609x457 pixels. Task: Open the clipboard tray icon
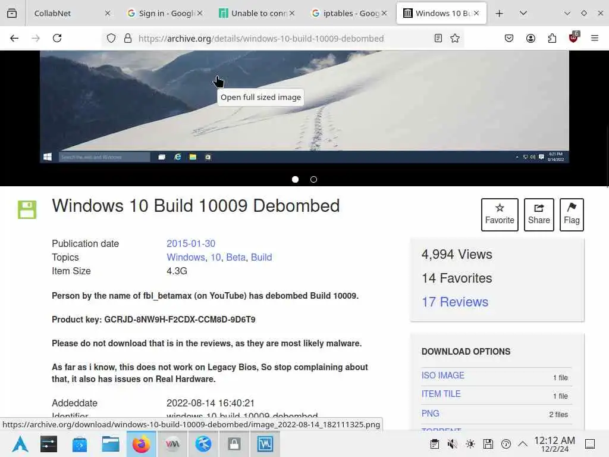pyautogui.click(x=435, y=444)
